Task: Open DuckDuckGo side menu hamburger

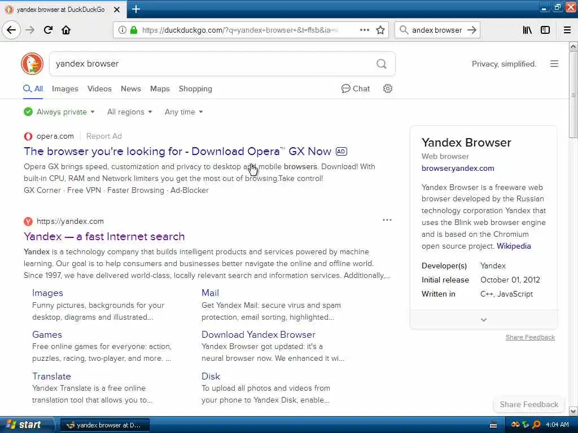Action: 554,64
